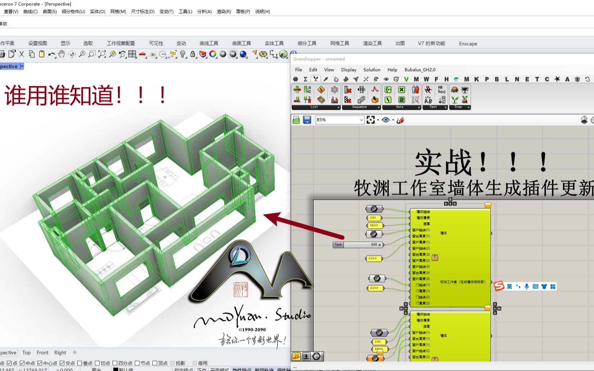Click the Paste clipboard icon
Screen dimensions: 594x371
click(42, 54)
